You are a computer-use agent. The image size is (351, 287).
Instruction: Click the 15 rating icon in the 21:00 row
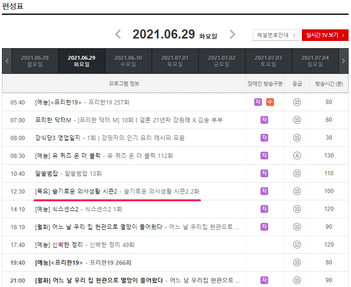297,280
